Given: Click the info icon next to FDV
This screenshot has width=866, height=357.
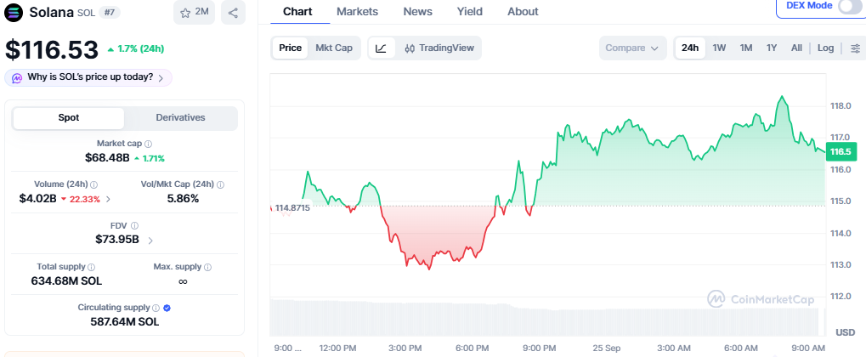Looking at the screenshot, I should (x=135, y=225).
